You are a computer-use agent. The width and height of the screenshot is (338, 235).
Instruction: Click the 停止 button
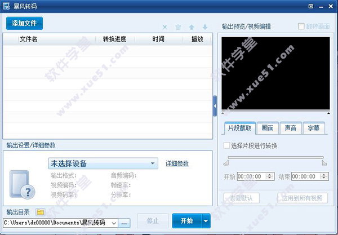pos(153,221)
